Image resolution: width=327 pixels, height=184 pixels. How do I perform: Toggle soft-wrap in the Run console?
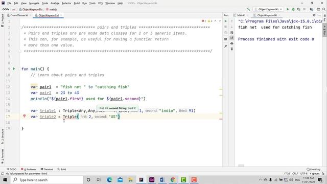[x=231, y=33]
